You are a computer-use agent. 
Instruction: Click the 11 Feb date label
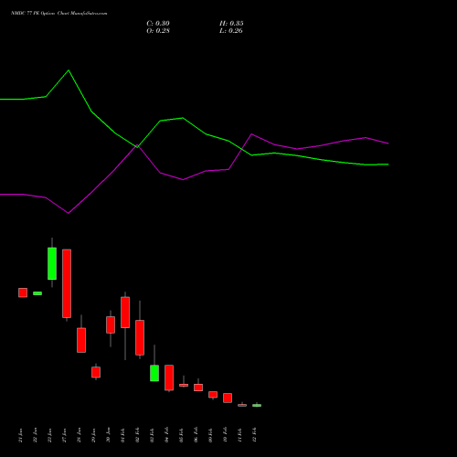tap(240, 435)
